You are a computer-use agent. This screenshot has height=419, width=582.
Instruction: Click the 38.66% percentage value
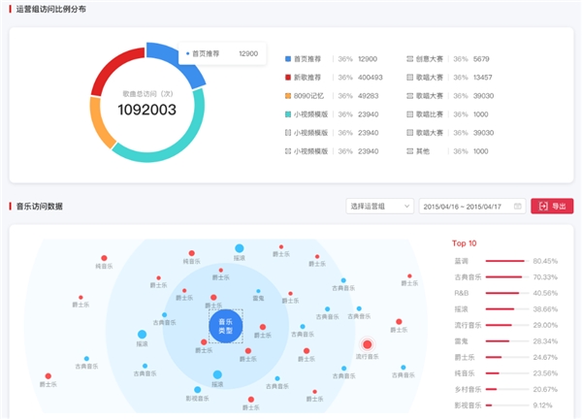click(545, 309)
